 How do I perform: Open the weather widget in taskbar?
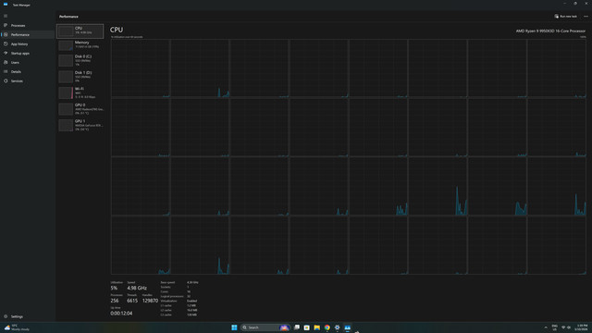[17, 327]
